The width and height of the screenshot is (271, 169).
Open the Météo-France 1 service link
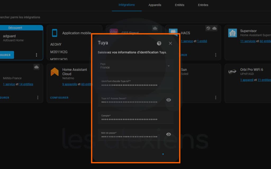[9, 84]
